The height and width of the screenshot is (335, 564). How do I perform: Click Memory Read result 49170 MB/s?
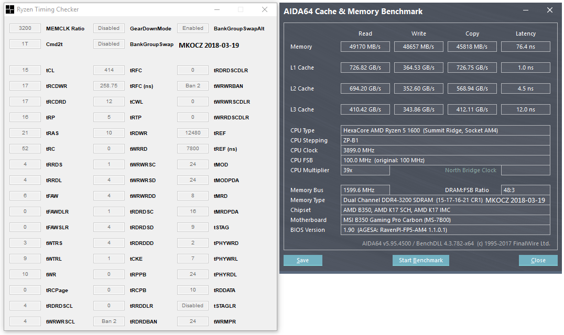pos(365,47)
